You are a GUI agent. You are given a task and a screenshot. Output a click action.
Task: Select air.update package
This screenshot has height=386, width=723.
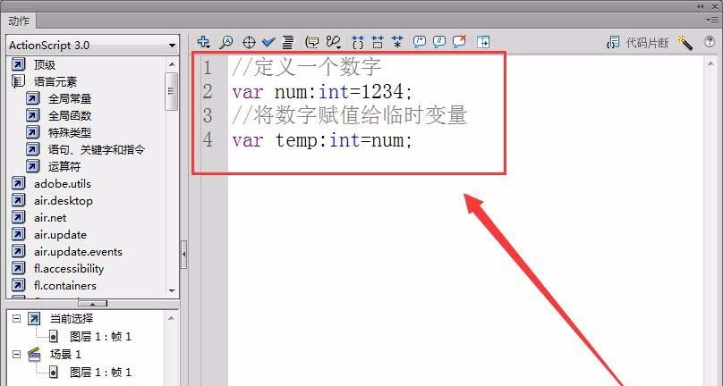pos(61,235)
